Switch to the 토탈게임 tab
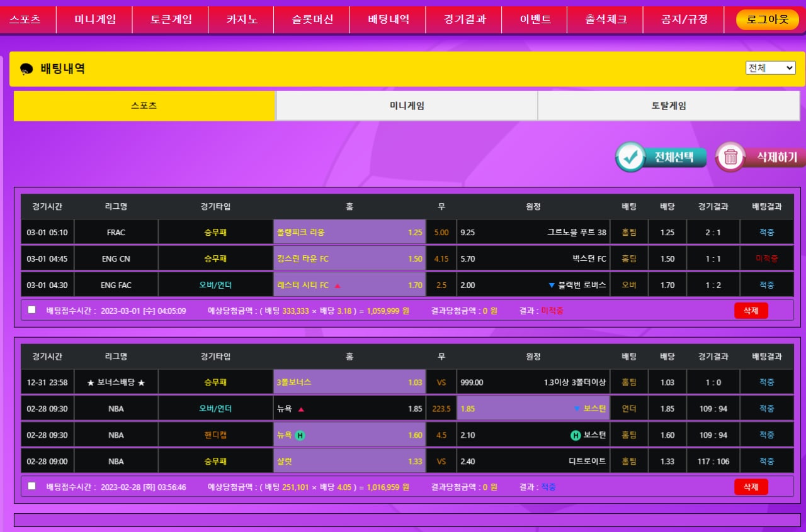 (x=669, y=106)
